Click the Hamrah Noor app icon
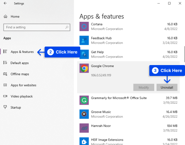Screen dimensions: 185x145 click(x=84, y=128)
